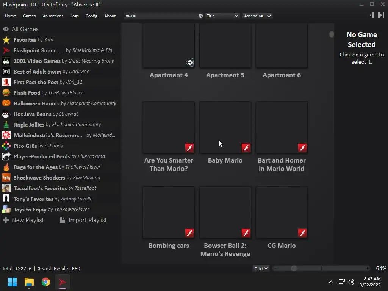Click the Unity badge on Apartment 4
Image resolution: width=388 pixels, height=291 pixels.
(190, 63)
